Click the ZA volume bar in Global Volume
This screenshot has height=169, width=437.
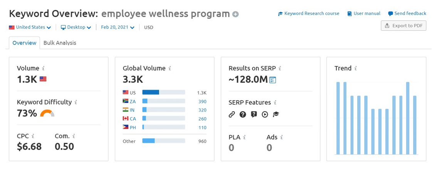click(x=163, y=101)
